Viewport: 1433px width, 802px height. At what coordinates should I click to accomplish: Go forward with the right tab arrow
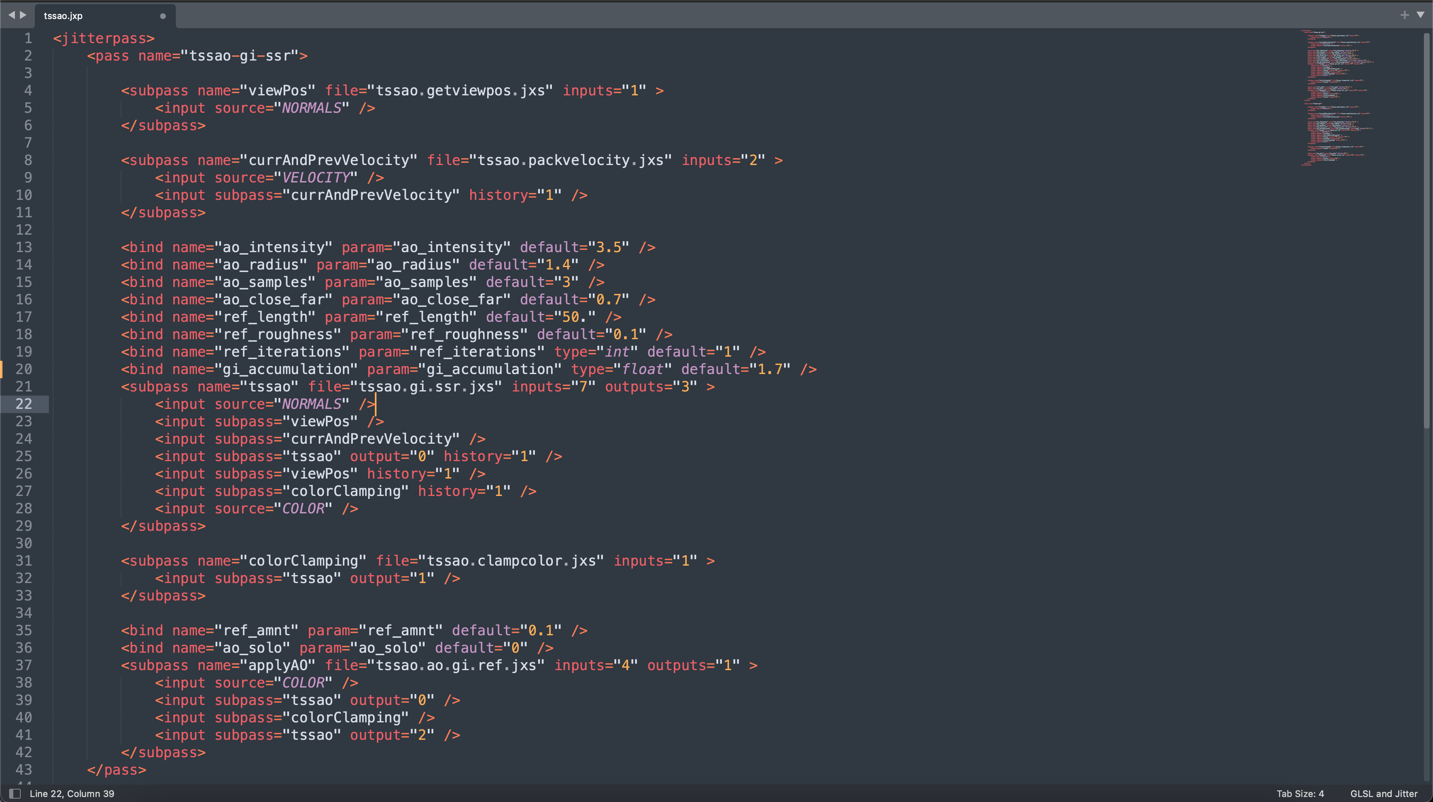[23, 15]
